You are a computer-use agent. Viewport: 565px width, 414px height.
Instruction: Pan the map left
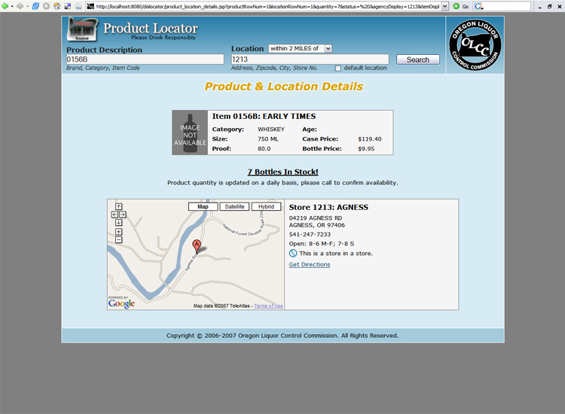tap(115, 215)
